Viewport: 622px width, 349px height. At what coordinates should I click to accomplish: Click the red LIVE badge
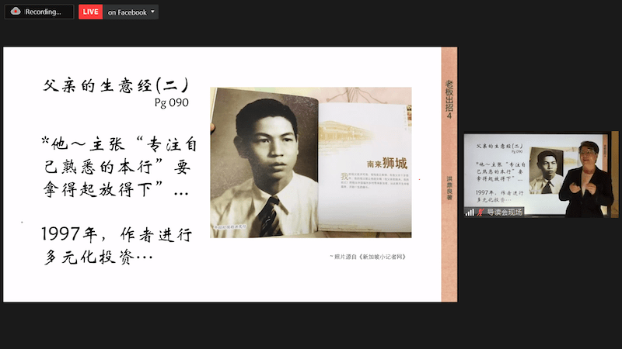pos(91,12)
